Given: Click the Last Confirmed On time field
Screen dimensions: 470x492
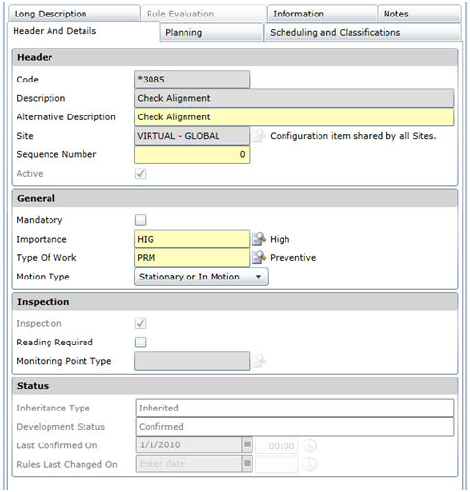Looking at the screenshot, I should pos(277,446).
